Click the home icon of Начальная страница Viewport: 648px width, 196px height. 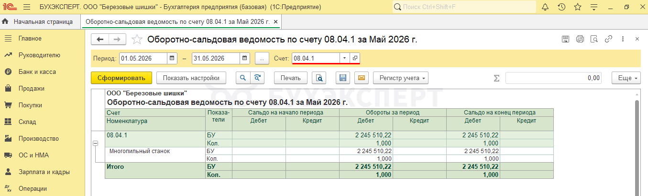coord(6,21)
